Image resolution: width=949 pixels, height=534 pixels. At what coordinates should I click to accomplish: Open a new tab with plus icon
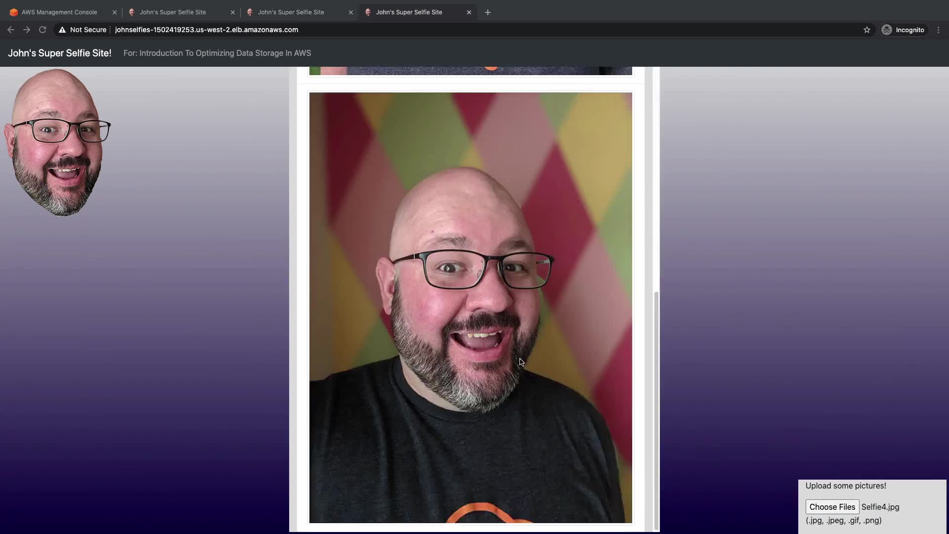(487, 12)
